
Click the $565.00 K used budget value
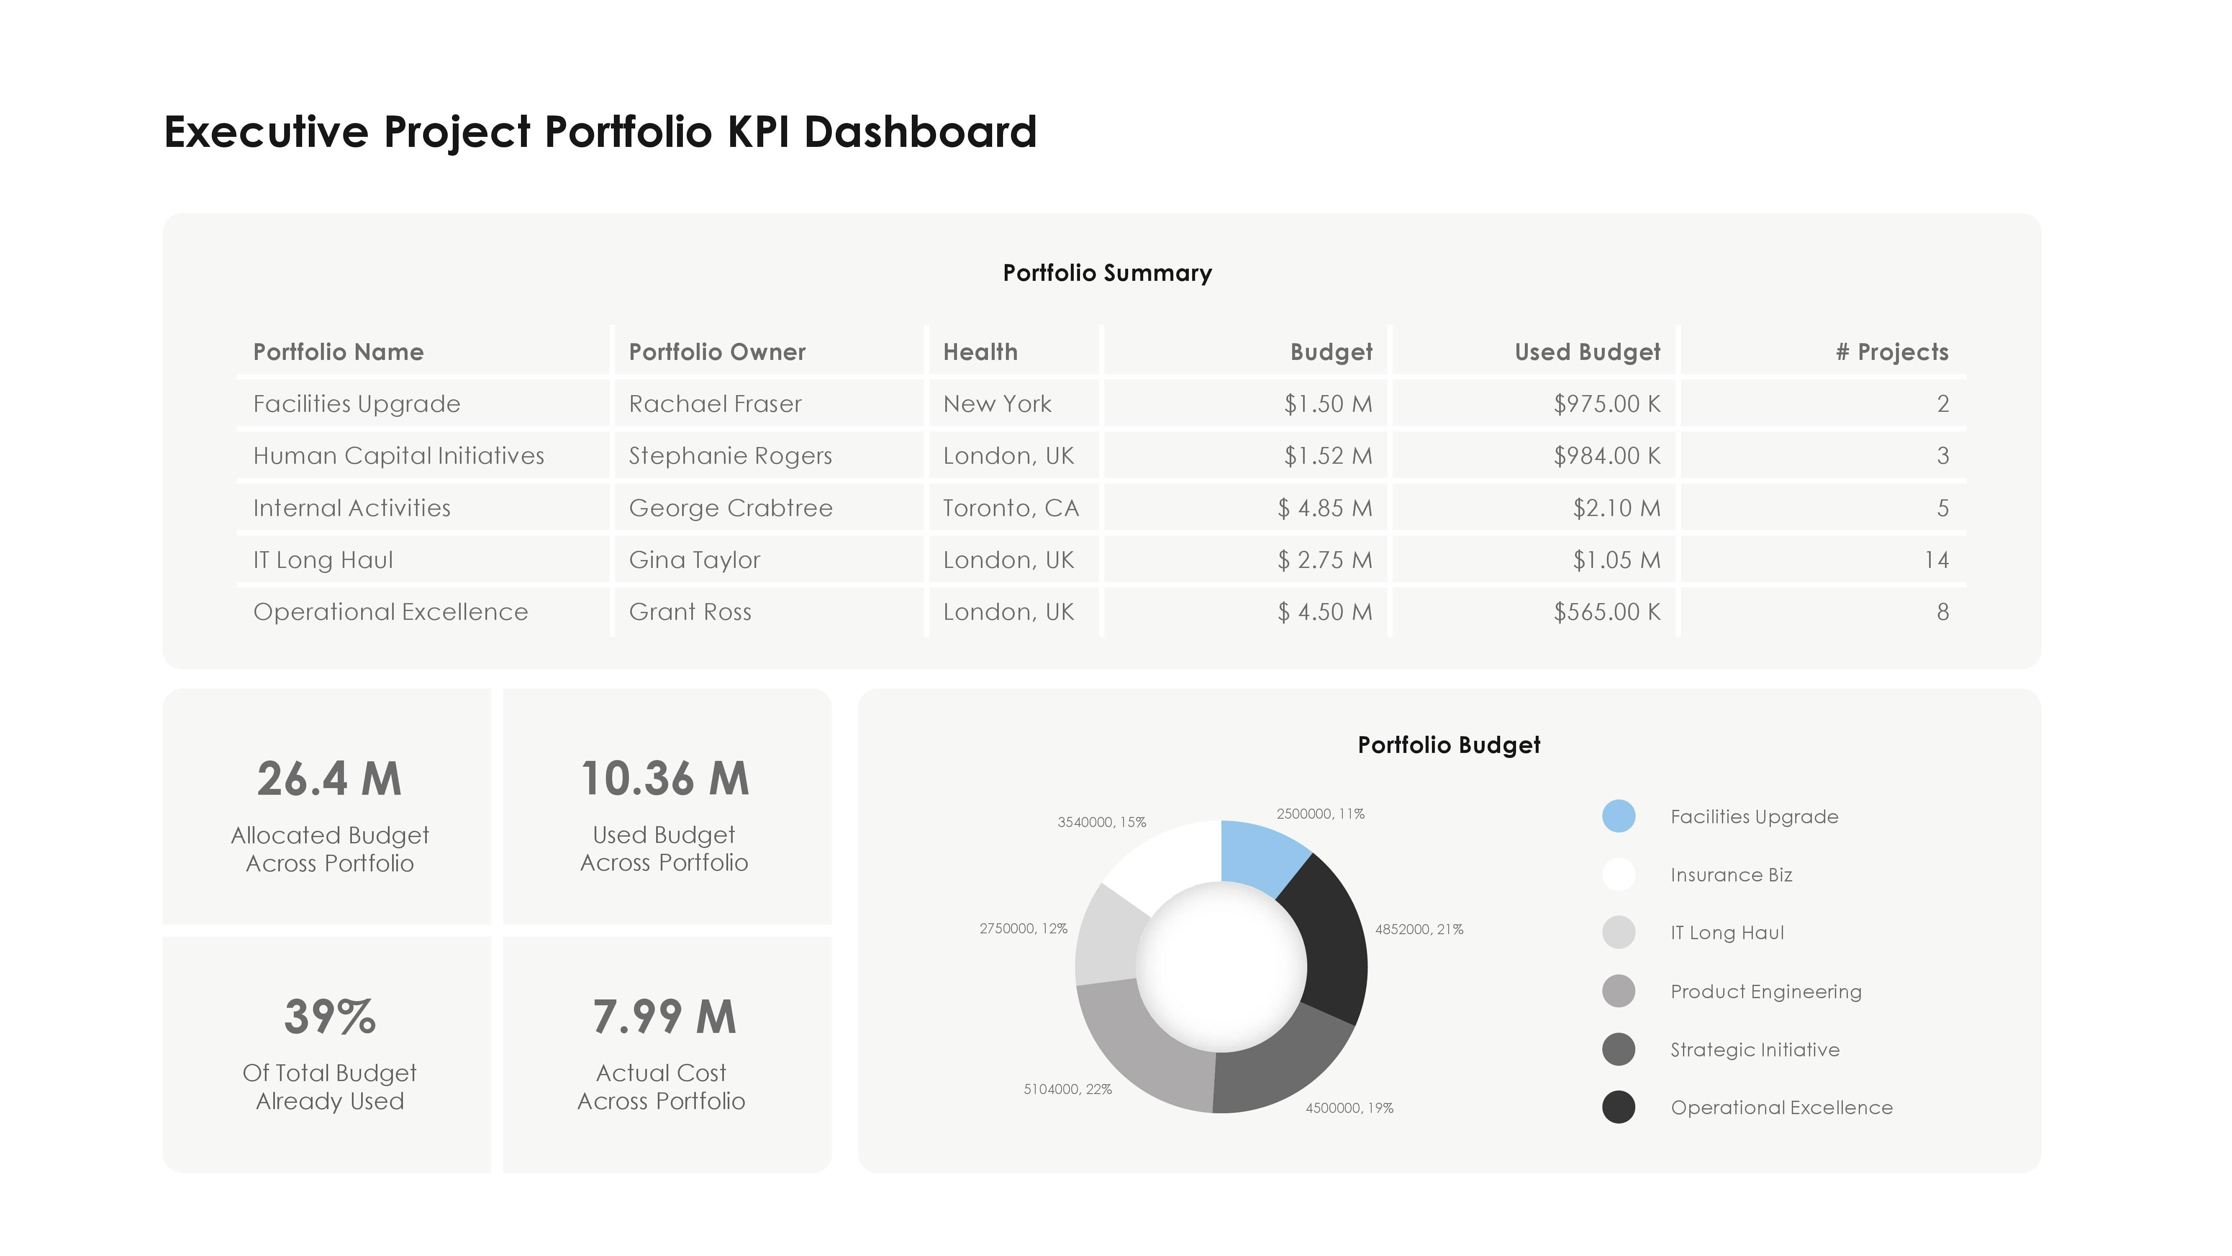(x=1607, y=612)
